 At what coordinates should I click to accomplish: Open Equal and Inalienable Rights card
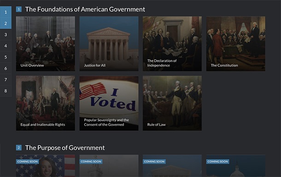pos(46,103)
